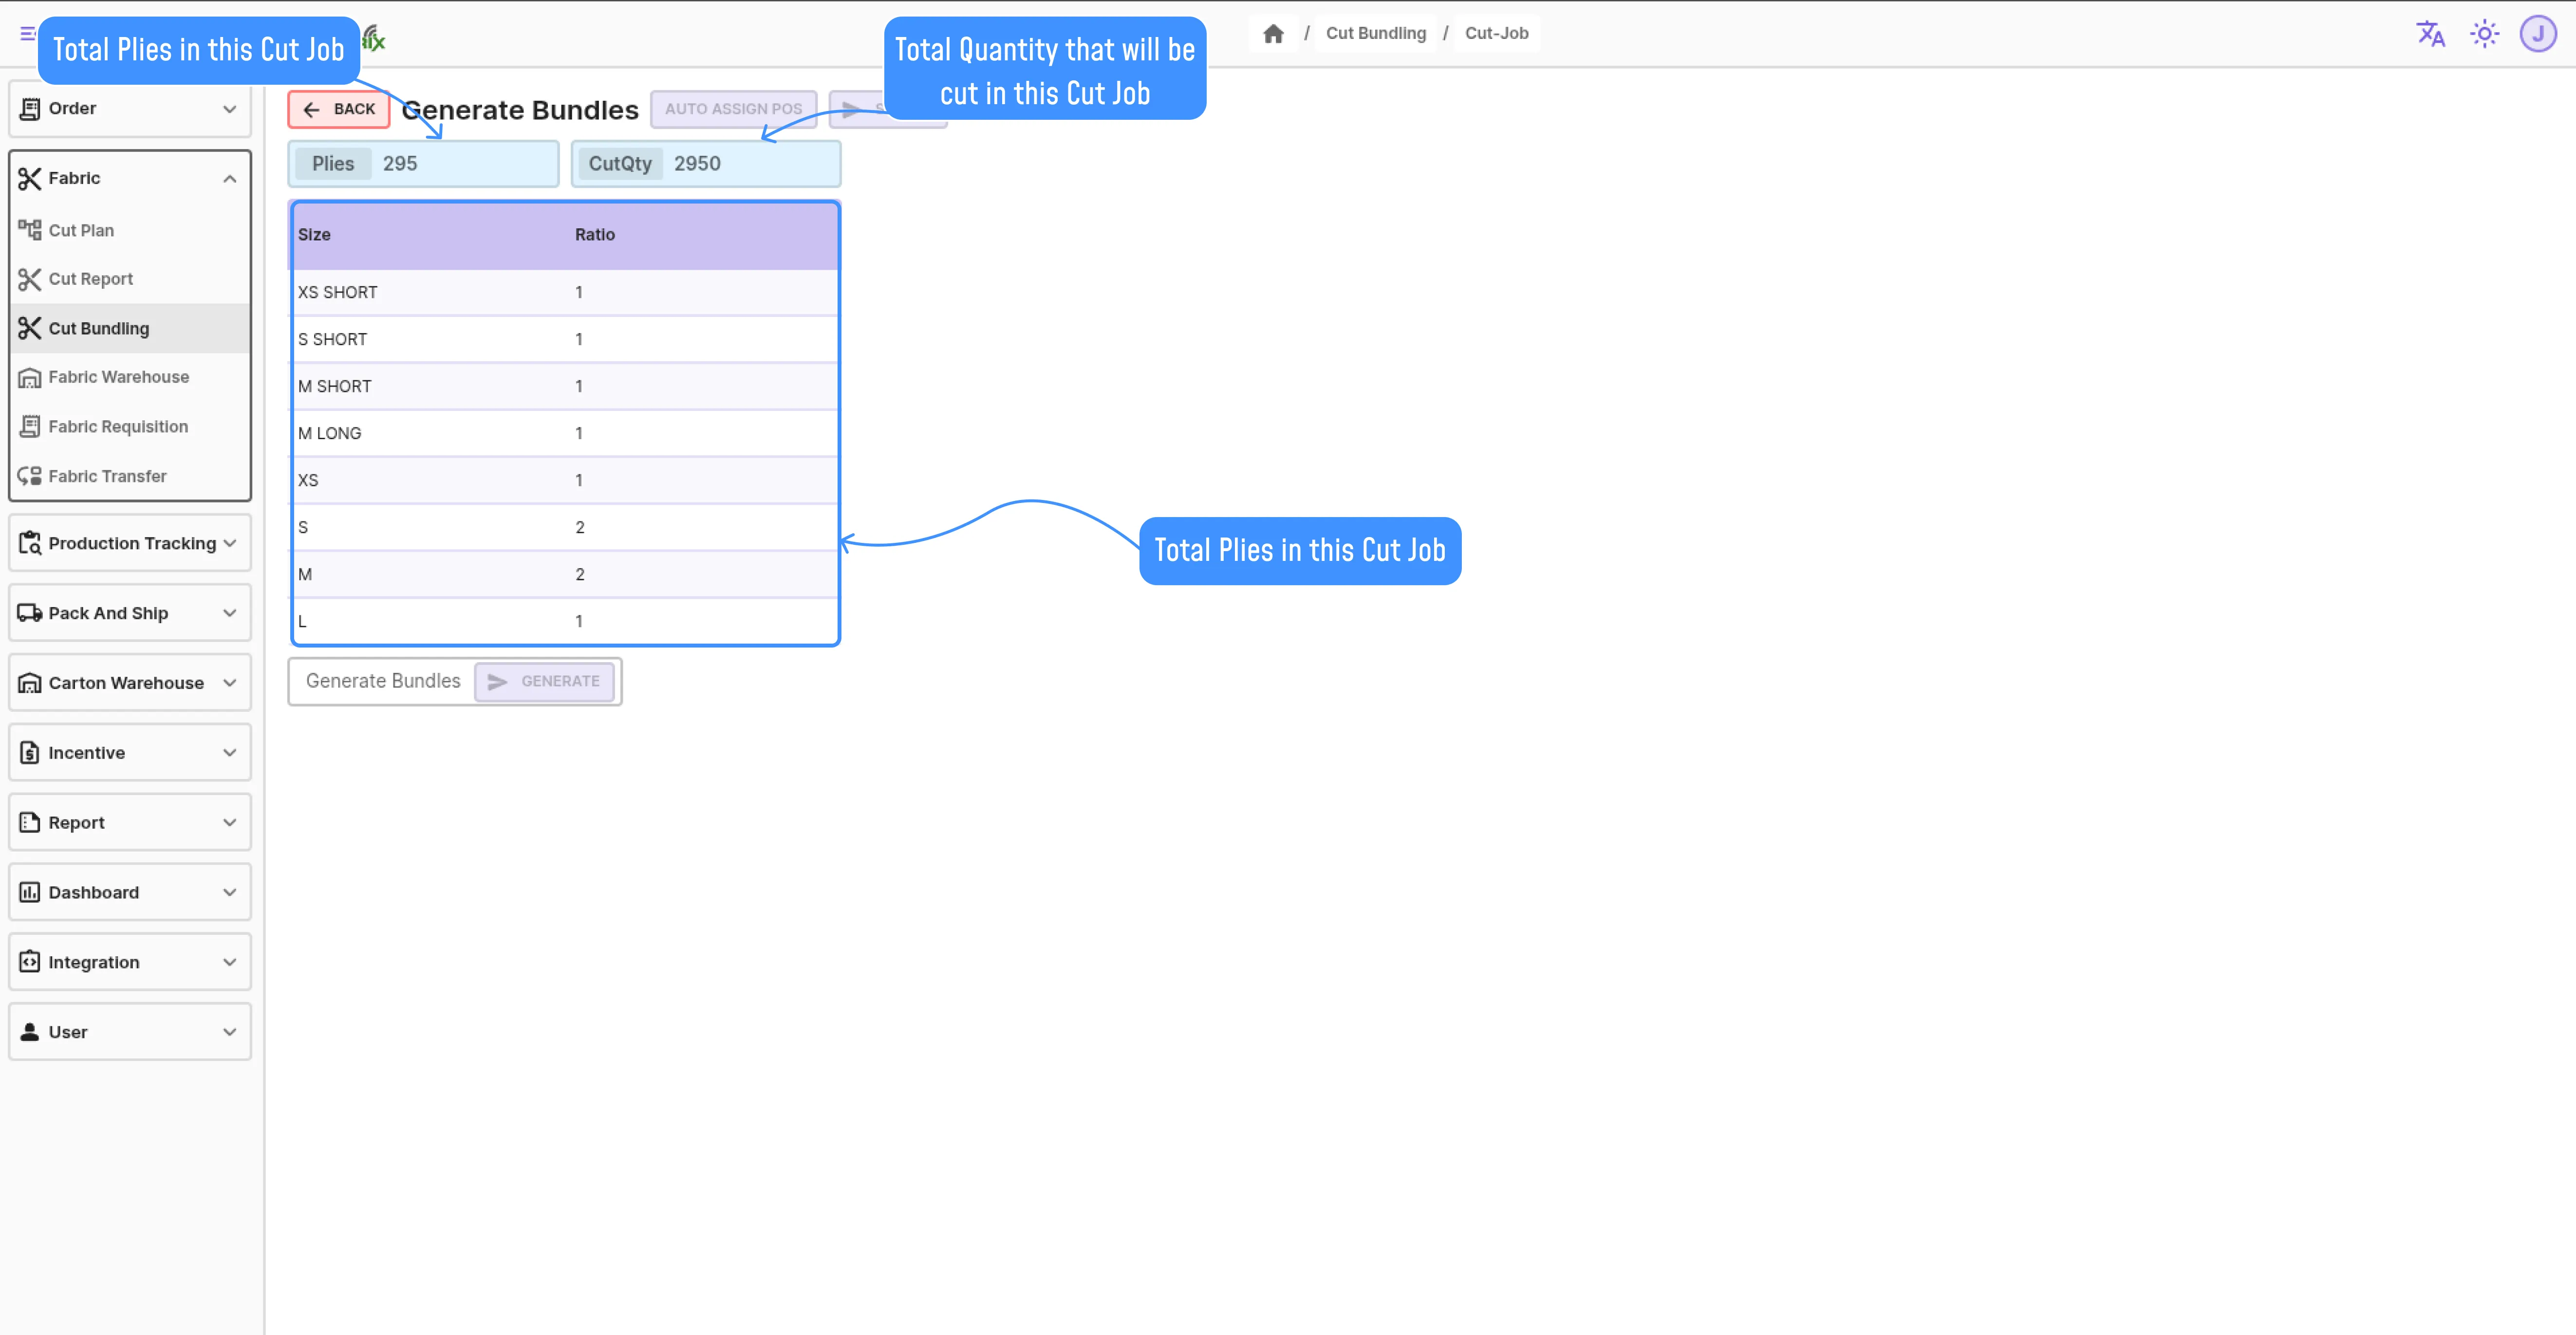Click the GENERATE button
Viewport: 2576px width, 1335px height.
[x=544, y=681]
